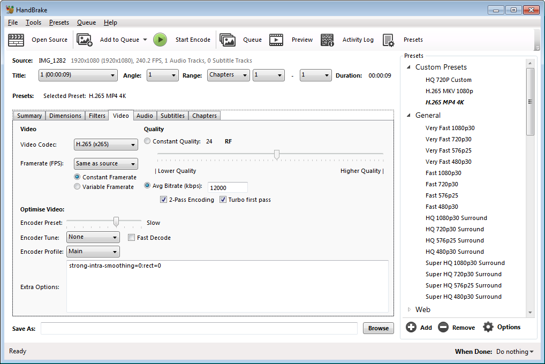
Task: Open the end chapter dropdown
Action: [x=315, y=75]
